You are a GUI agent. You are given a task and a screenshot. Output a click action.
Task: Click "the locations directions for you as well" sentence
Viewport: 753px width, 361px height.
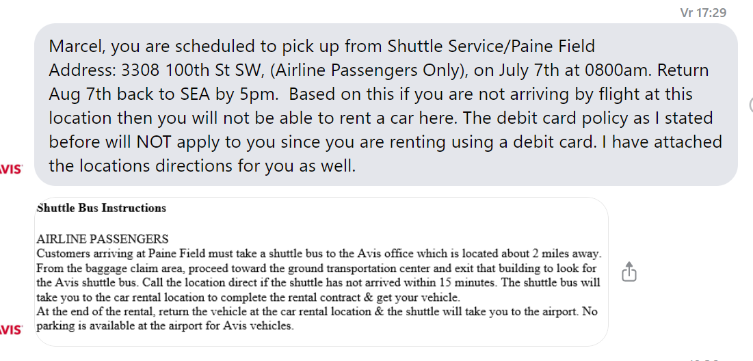(202, 166)
